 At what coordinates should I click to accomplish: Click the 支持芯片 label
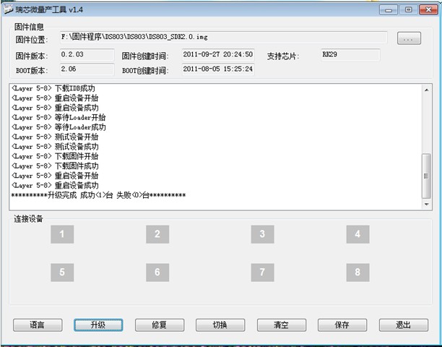[x=283, y=56]
